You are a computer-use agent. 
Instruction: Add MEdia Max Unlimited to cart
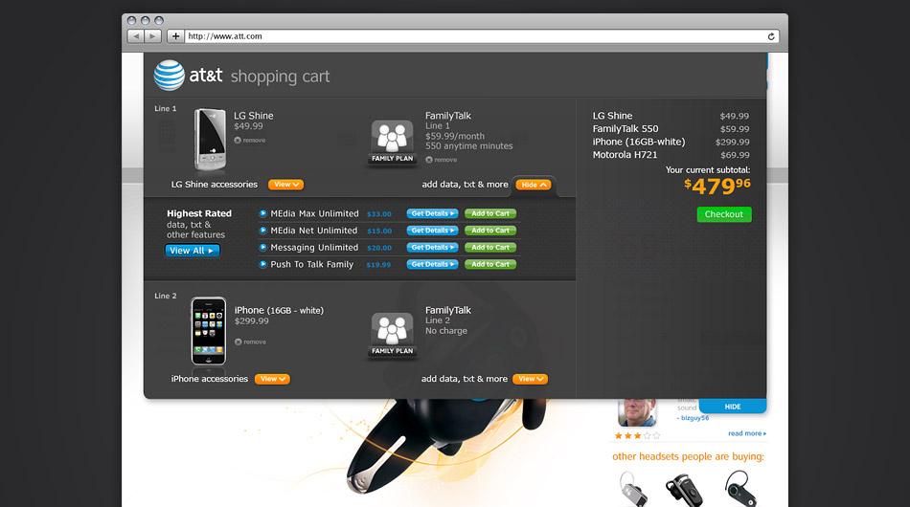coord(490,213)
